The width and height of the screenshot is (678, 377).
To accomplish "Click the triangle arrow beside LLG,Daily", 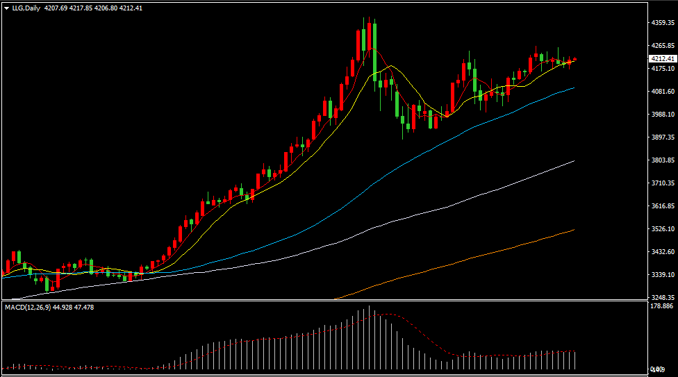I will [x=6, y=8].
